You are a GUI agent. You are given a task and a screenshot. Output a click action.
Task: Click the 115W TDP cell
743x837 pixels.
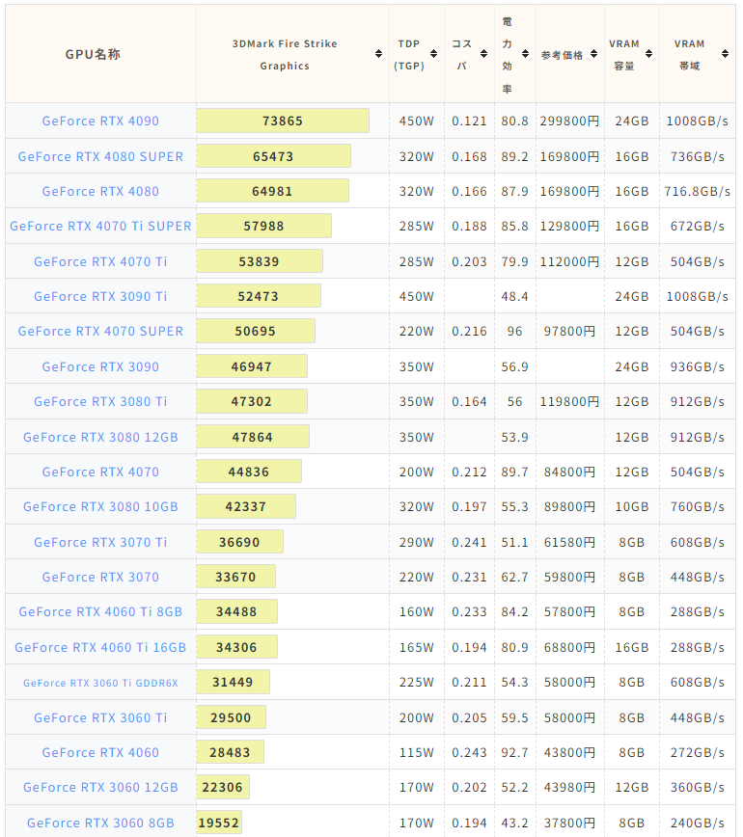pyautogui.click(x=417, y=753)
